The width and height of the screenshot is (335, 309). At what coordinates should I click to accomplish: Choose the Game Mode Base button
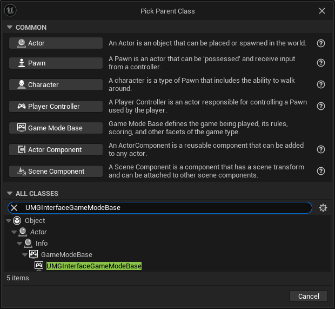point(56,128)
